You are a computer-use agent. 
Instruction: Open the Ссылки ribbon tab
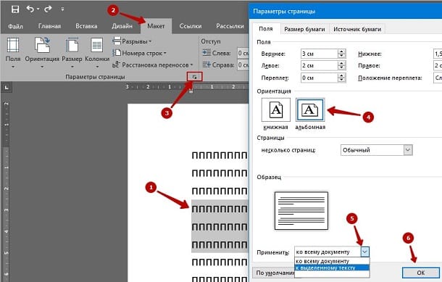click(x=191, y=26)
